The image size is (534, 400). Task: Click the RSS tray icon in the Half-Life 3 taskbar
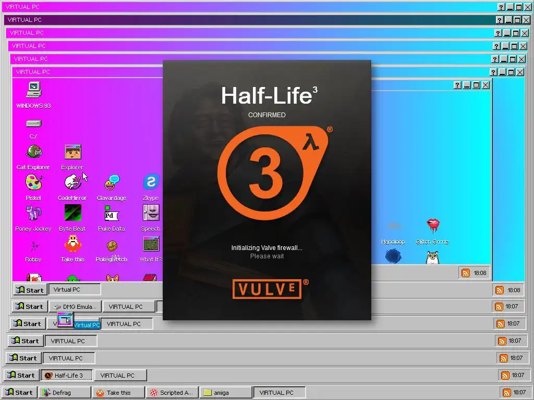tap(505, 375)
